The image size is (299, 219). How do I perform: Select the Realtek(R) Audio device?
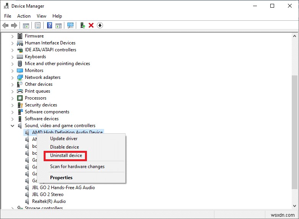tap(49, 201)
